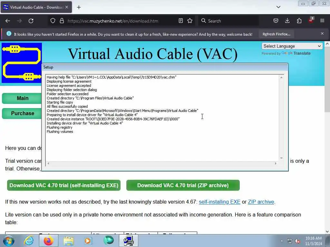
Task: Go back to the previous page in Firefox
Action: click(x=8, y=21)
